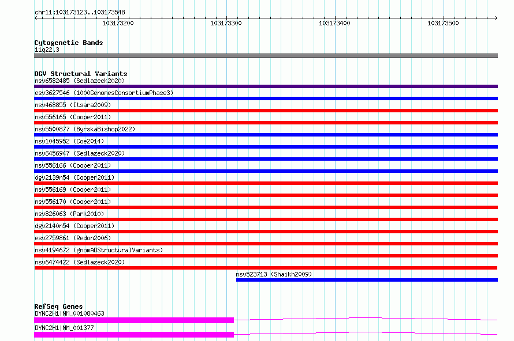This screenshot has height=341, width=514.
Task: Click the nsv826063 (Park2010) label
Action: tap(69, 214)
